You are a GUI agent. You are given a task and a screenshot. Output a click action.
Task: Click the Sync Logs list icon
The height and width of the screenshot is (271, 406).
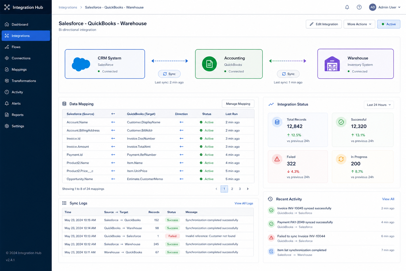64,203
